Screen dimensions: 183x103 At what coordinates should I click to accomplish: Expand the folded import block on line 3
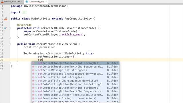(10, 12)
